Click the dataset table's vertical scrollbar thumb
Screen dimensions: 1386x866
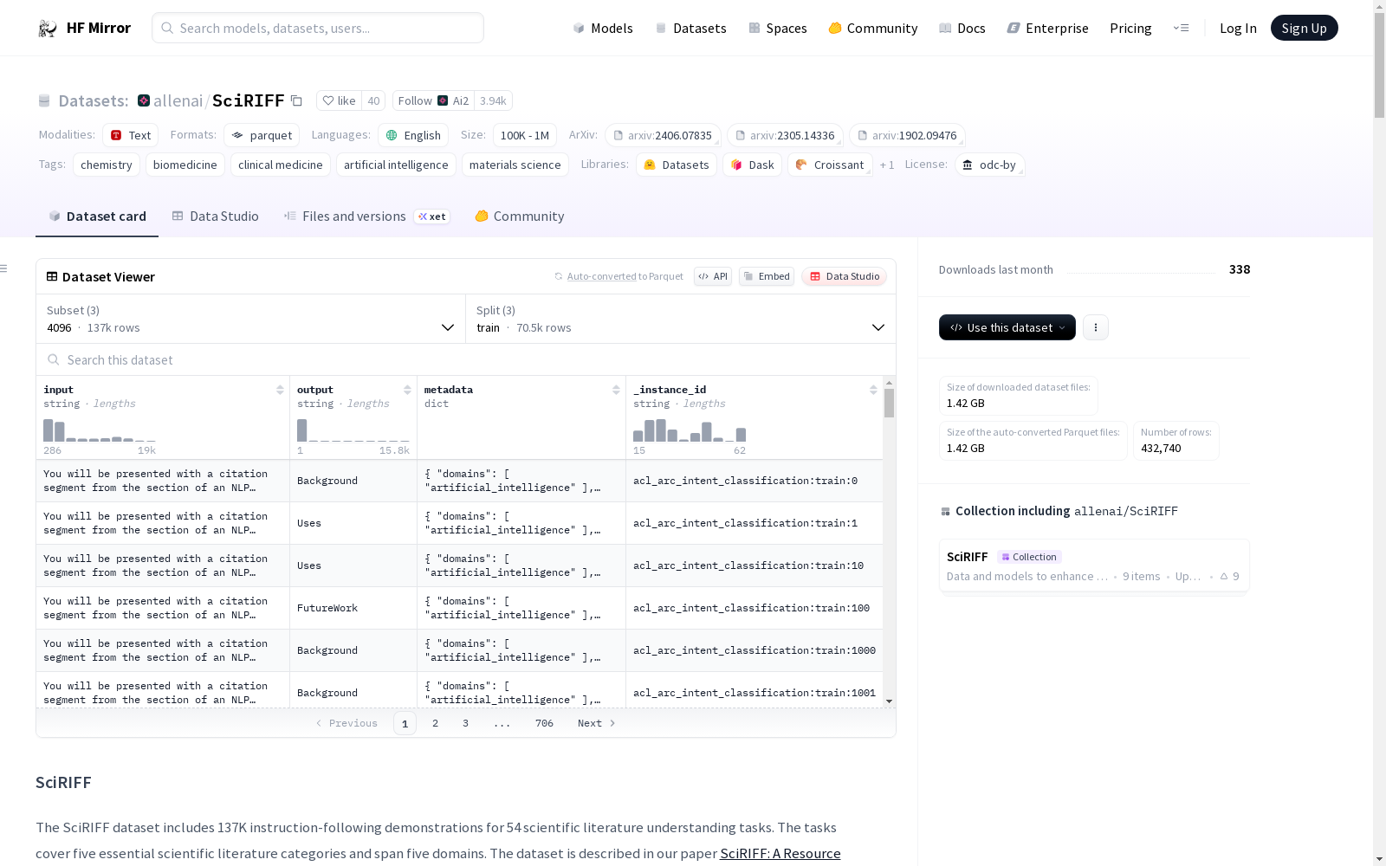pyautogui.click(x=889, y=403)
